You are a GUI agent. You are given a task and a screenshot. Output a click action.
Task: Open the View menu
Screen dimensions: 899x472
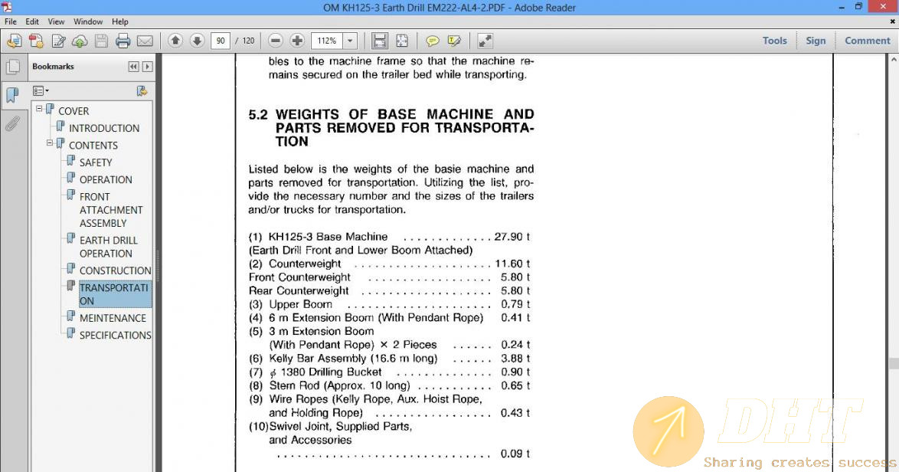point(56,21)
